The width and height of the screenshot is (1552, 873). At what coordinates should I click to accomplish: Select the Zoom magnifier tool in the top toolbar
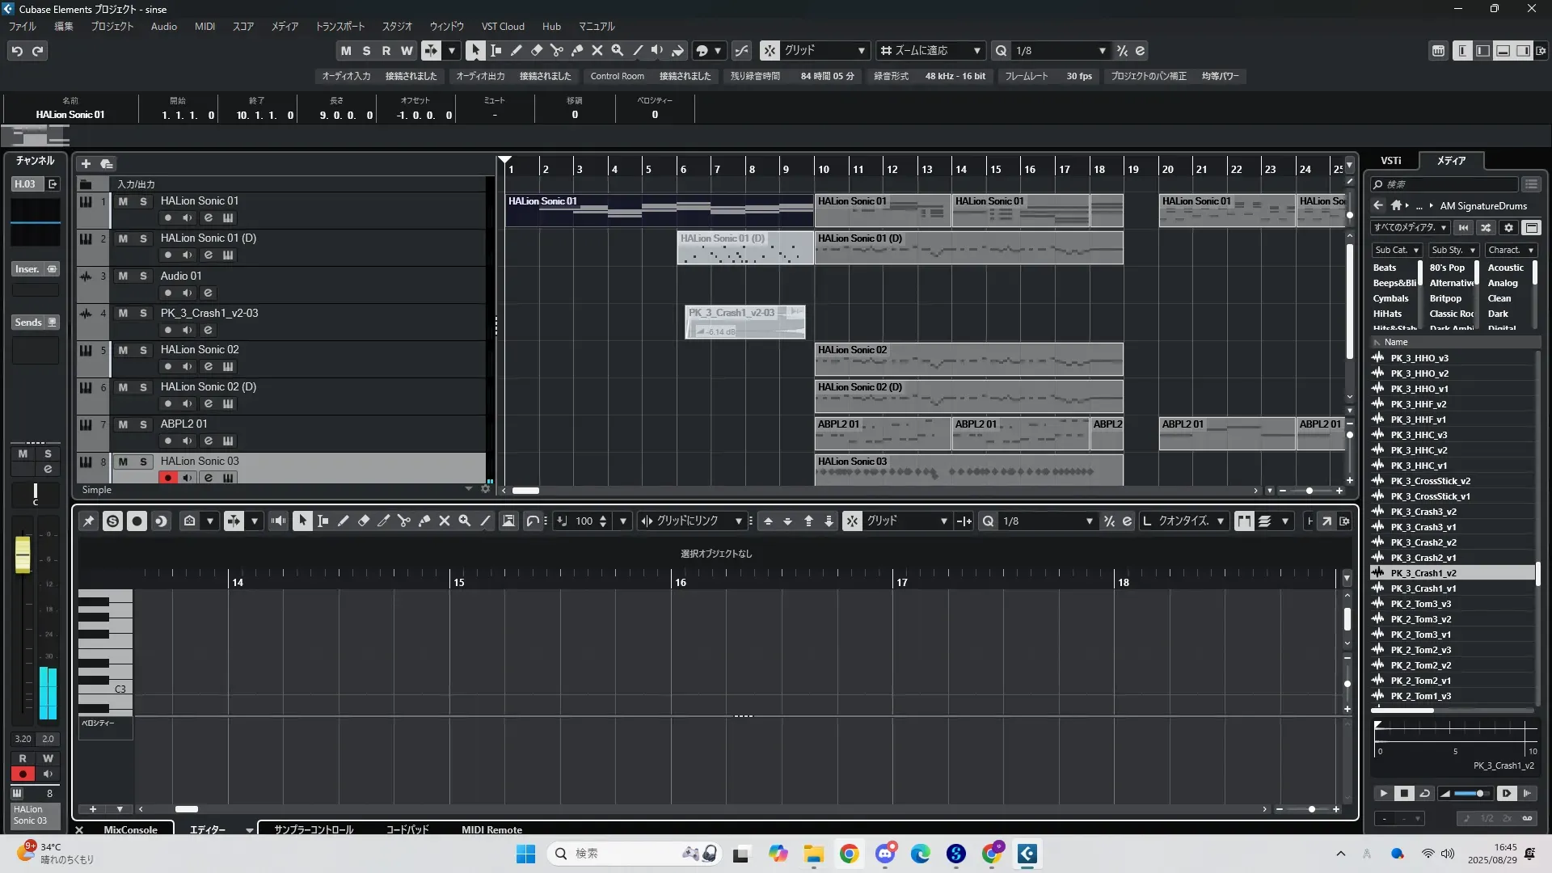coord(618,50)
